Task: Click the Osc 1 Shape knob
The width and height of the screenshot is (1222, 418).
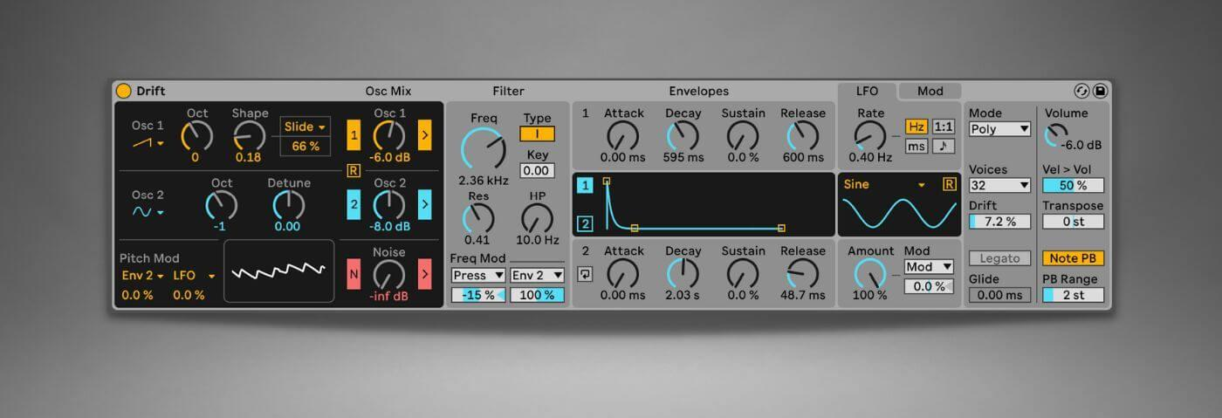Action: point(249,135)
